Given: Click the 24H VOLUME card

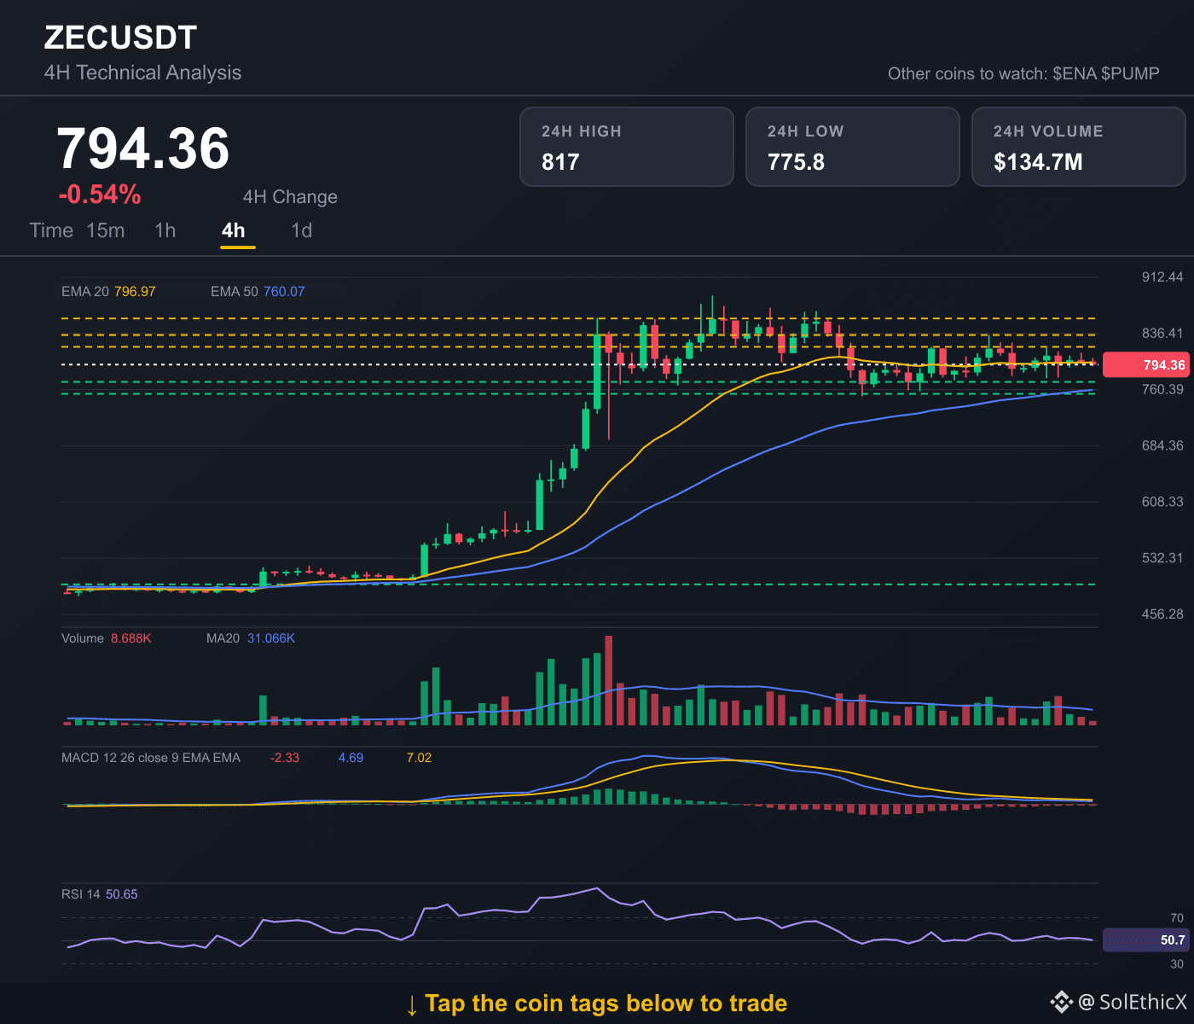Looking at the screenshot, I should click(x=1079, y=147).
